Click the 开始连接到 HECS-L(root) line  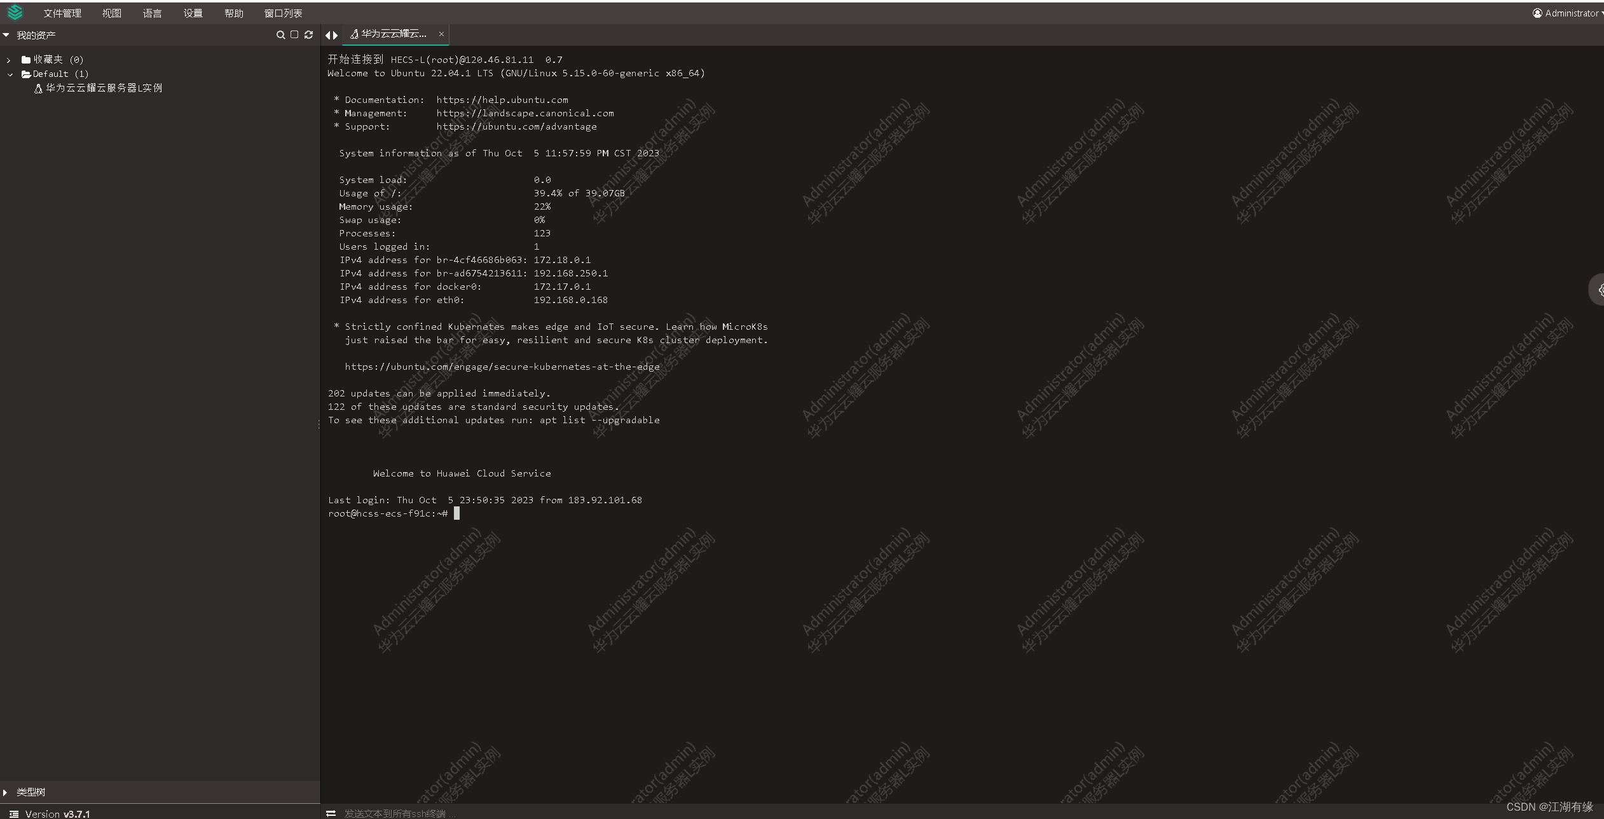pyautogui.click(x=445, y=60)
